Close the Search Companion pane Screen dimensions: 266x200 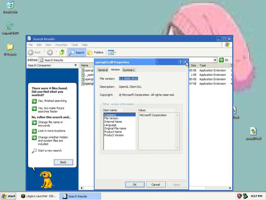click(x=76, y=65)
